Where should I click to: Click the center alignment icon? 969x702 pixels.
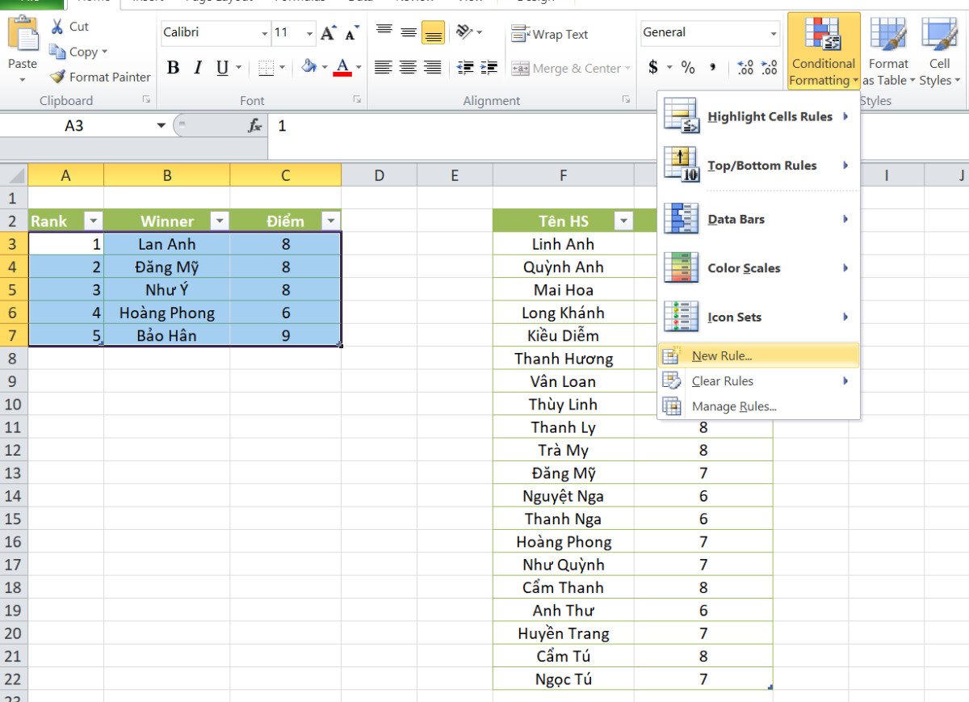click(x=409, y=68)
